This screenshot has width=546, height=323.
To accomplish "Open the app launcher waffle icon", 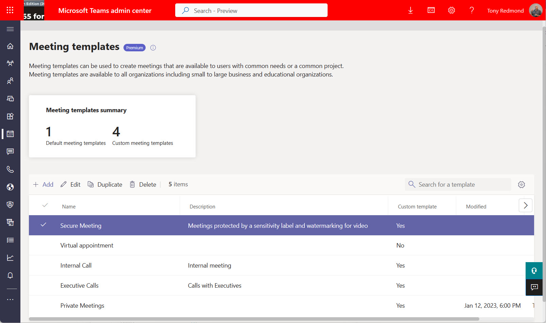I will pos(10,10).
